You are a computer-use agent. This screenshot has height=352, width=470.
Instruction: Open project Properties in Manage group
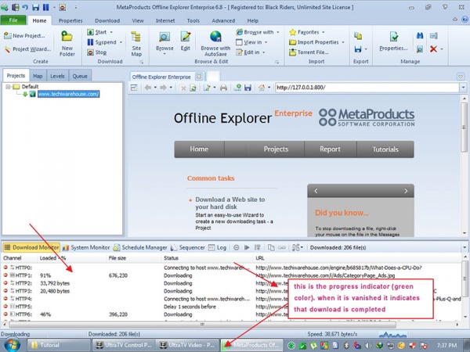pyautogui.click(x=393, y=41)
